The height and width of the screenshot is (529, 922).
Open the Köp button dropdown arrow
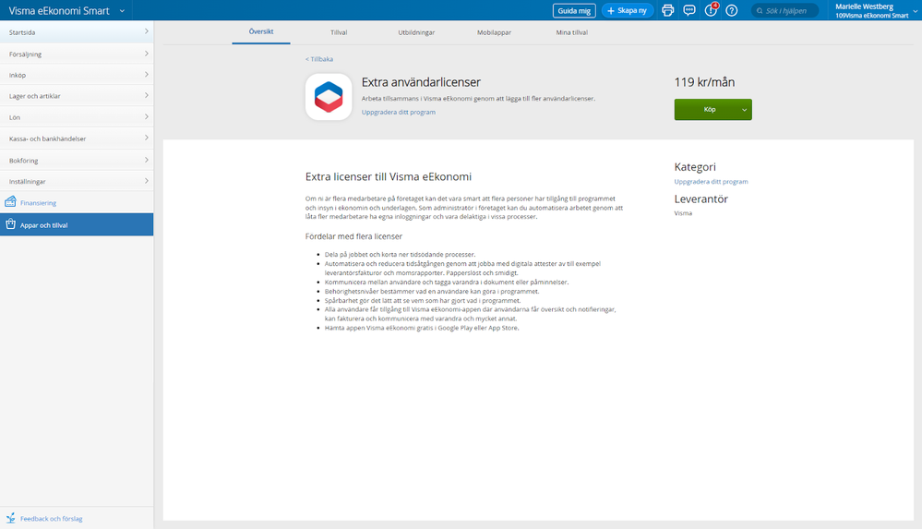tap(743, 110)
